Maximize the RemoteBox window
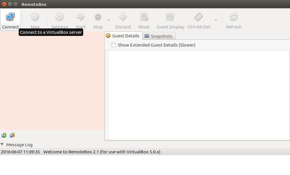The width and height of the screenshot is (290, 175). point(16,4)
